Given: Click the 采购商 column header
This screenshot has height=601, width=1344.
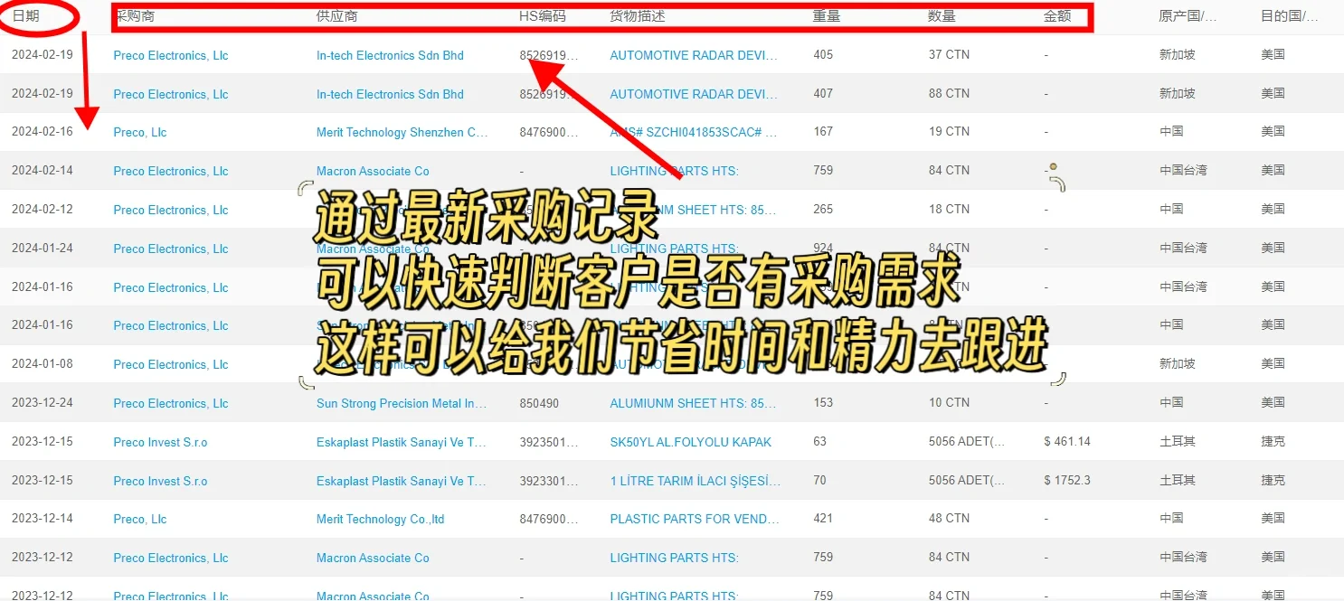Looking at the screenshot, I should pyautogui.click(x=137, y=16).
